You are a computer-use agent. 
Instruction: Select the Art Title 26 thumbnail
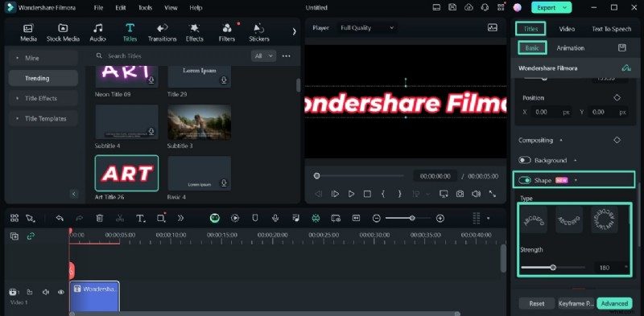point(126,173)
